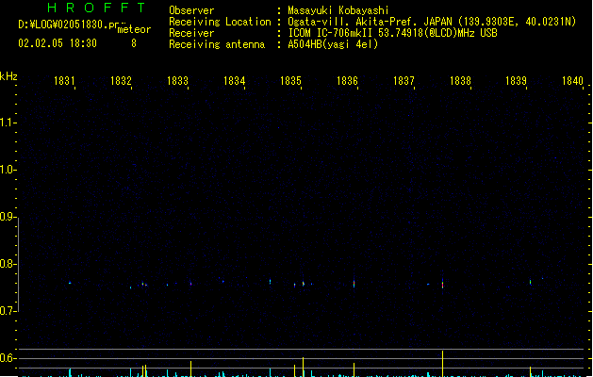Click the timestamp 02.02.05 18:30
593x377 pixels.
58,43
